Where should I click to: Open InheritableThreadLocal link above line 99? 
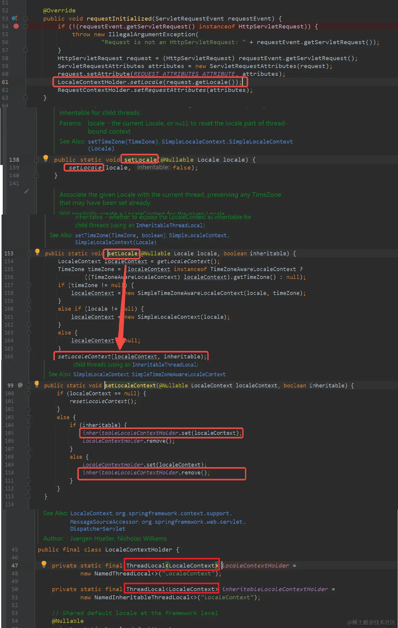pos(165,364)
